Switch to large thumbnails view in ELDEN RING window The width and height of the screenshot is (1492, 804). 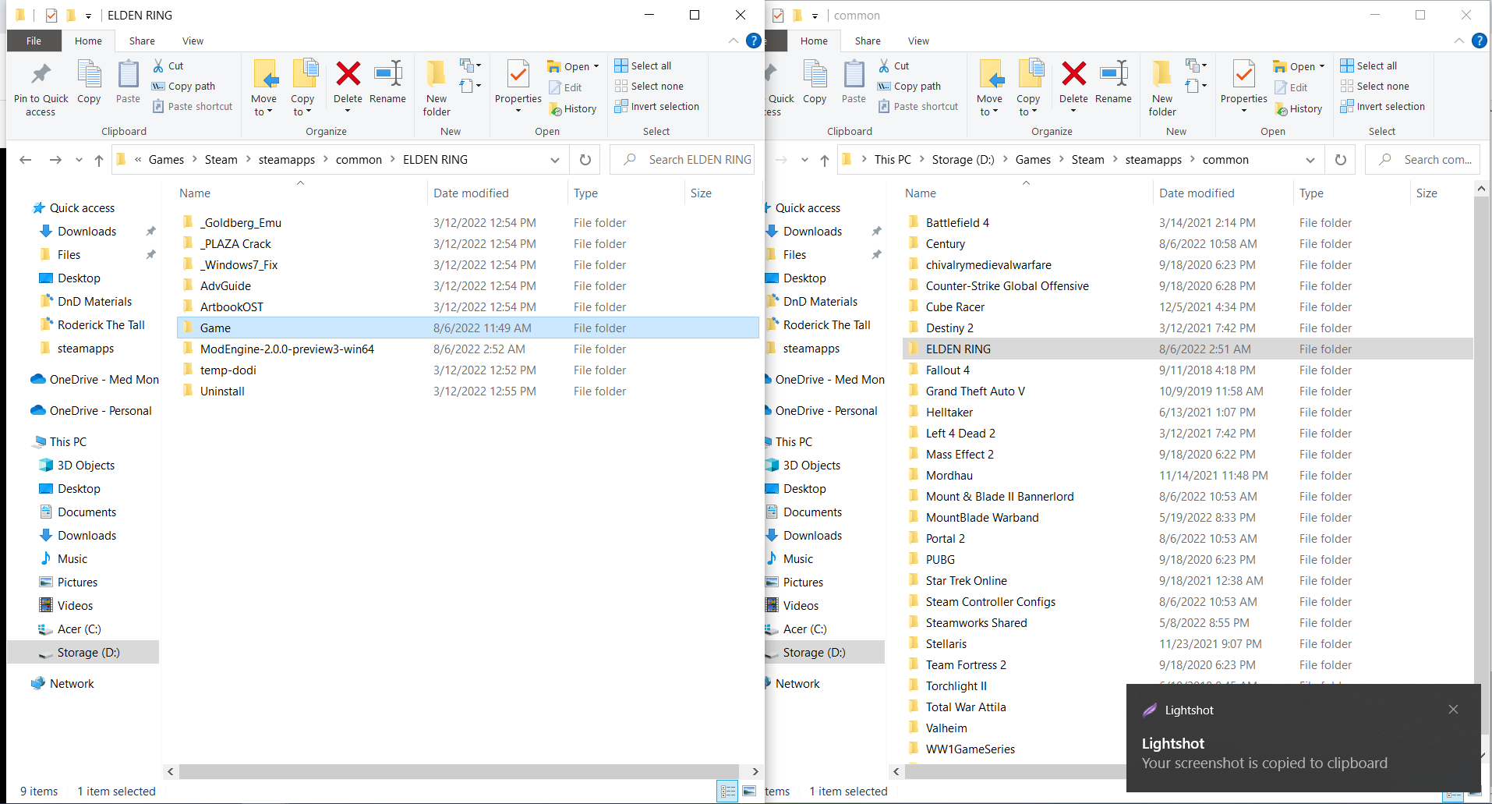click(x=749, y=791)
